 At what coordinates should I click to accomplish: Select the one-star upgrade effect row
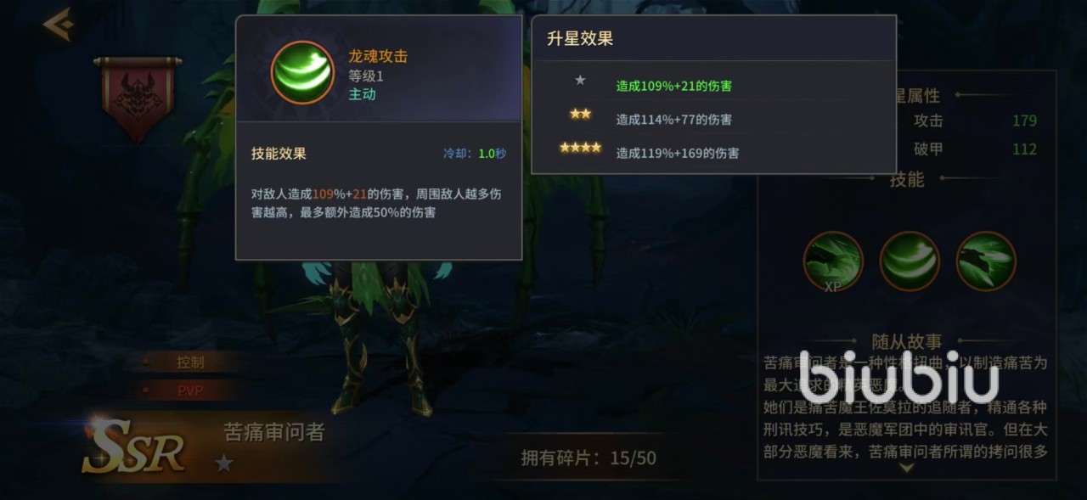click(x=713, y=85)
